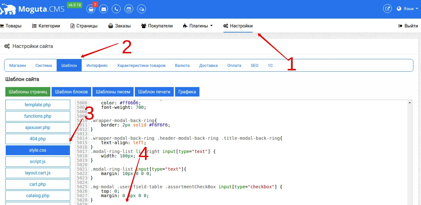Click the Шаблоны страниц button

pyautogui.click(x=28, y=92)
